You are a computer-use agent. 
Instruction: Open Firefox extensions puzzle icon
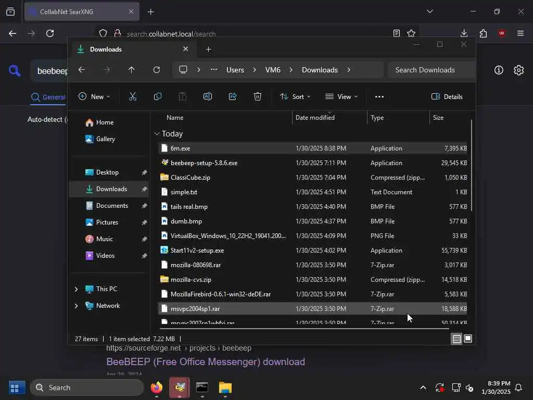483,33
